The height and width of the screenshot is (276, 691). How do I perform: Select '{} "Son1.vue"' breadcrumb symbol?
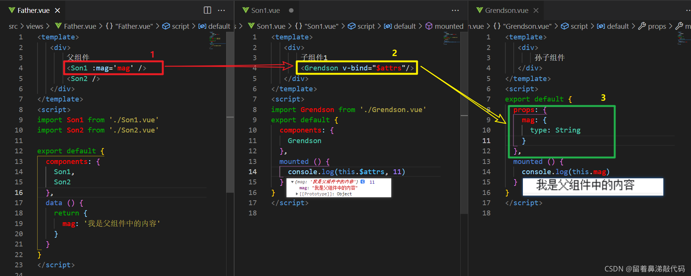(x=316, y=26)
